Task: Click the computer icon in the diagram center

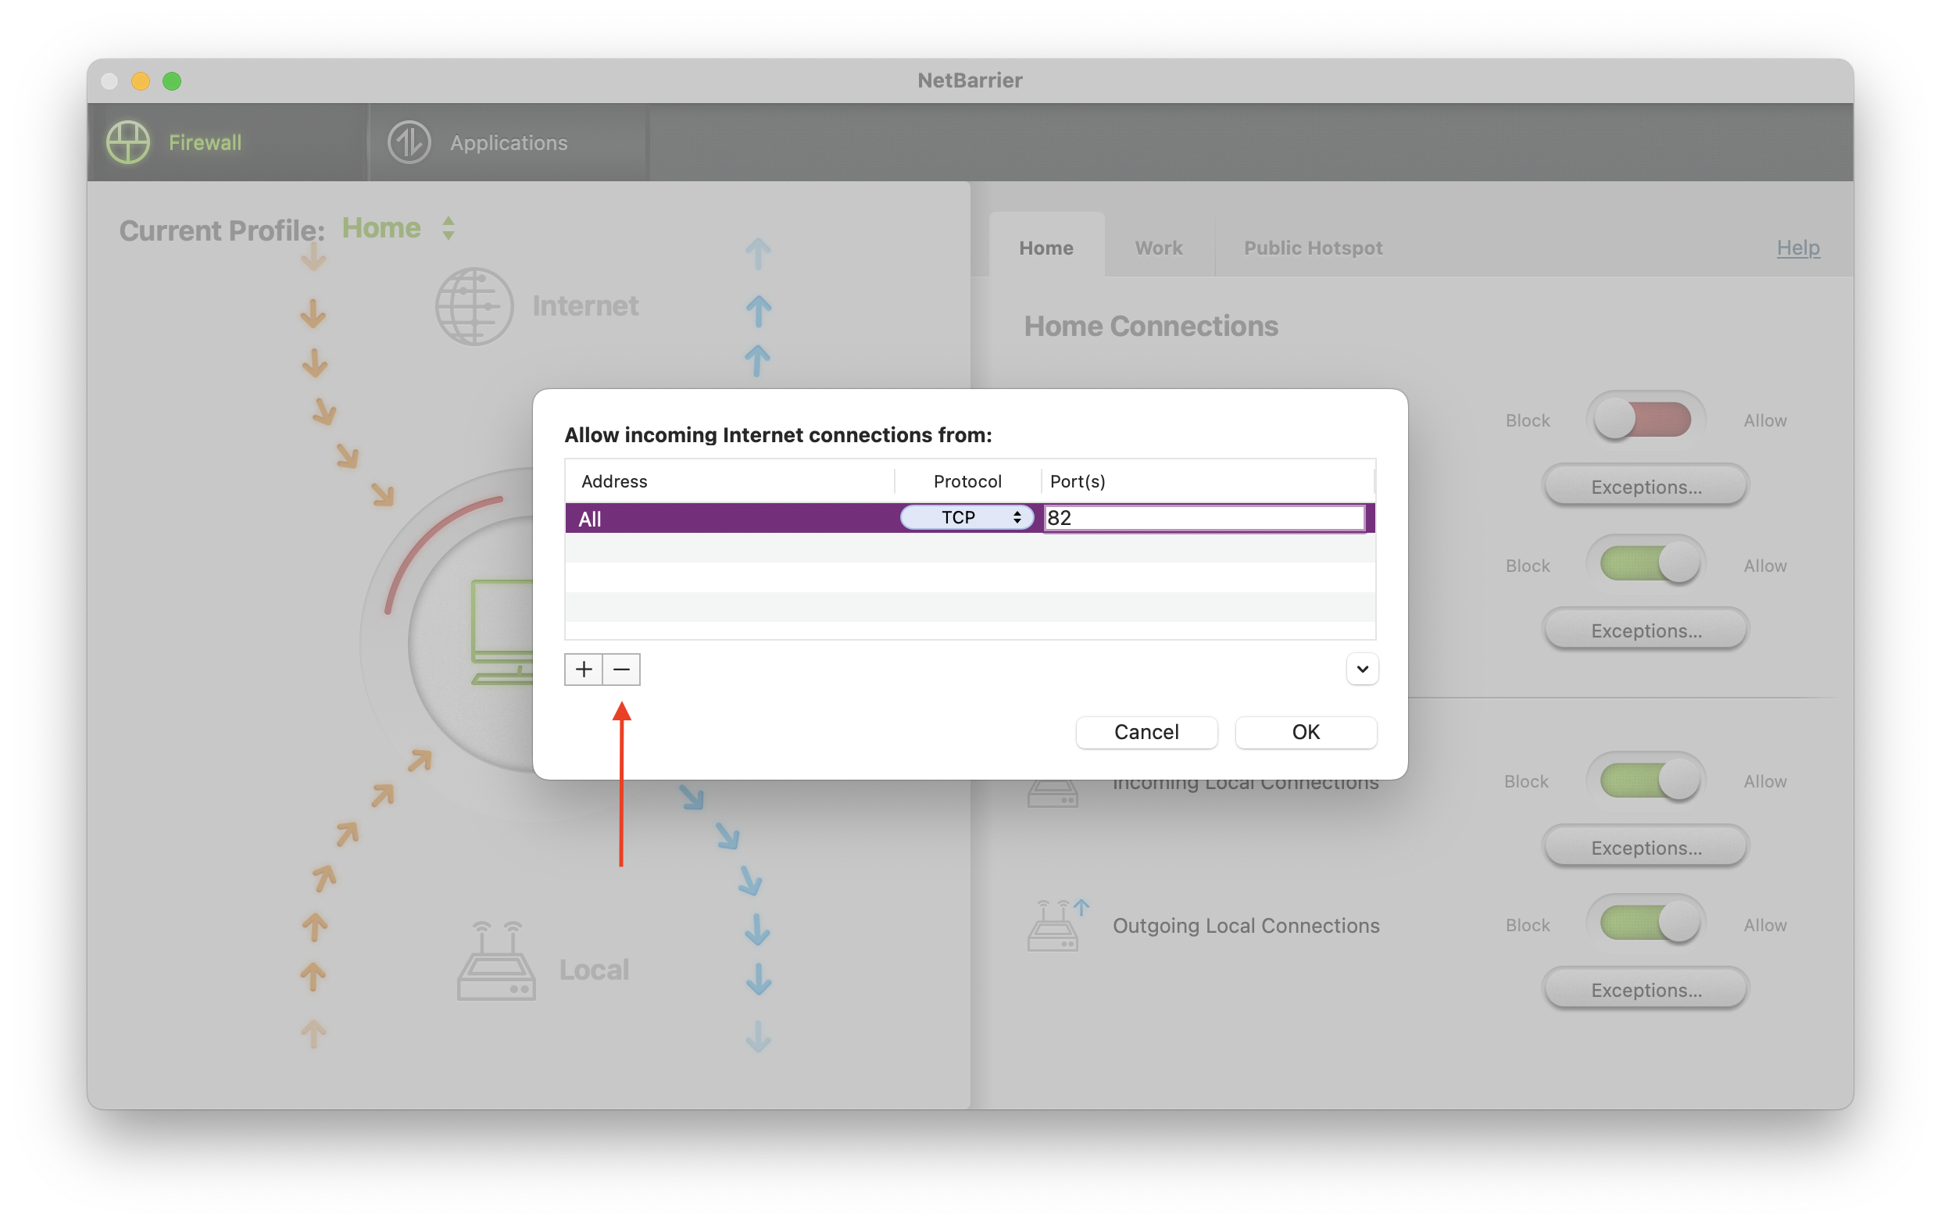Action: pyautogui.click(x=503, y=632)
